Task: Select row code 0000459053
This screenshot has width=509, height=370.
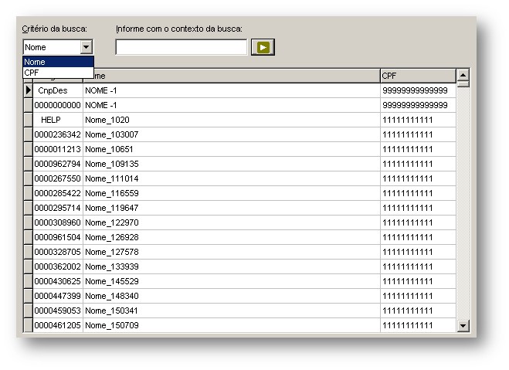Action: pyautogui.click(x=58, y=311)
